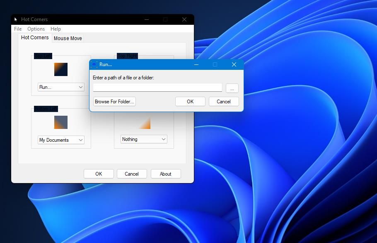Open the Options menu
This screenshot has height=243, width=377.
click(36, 29)
